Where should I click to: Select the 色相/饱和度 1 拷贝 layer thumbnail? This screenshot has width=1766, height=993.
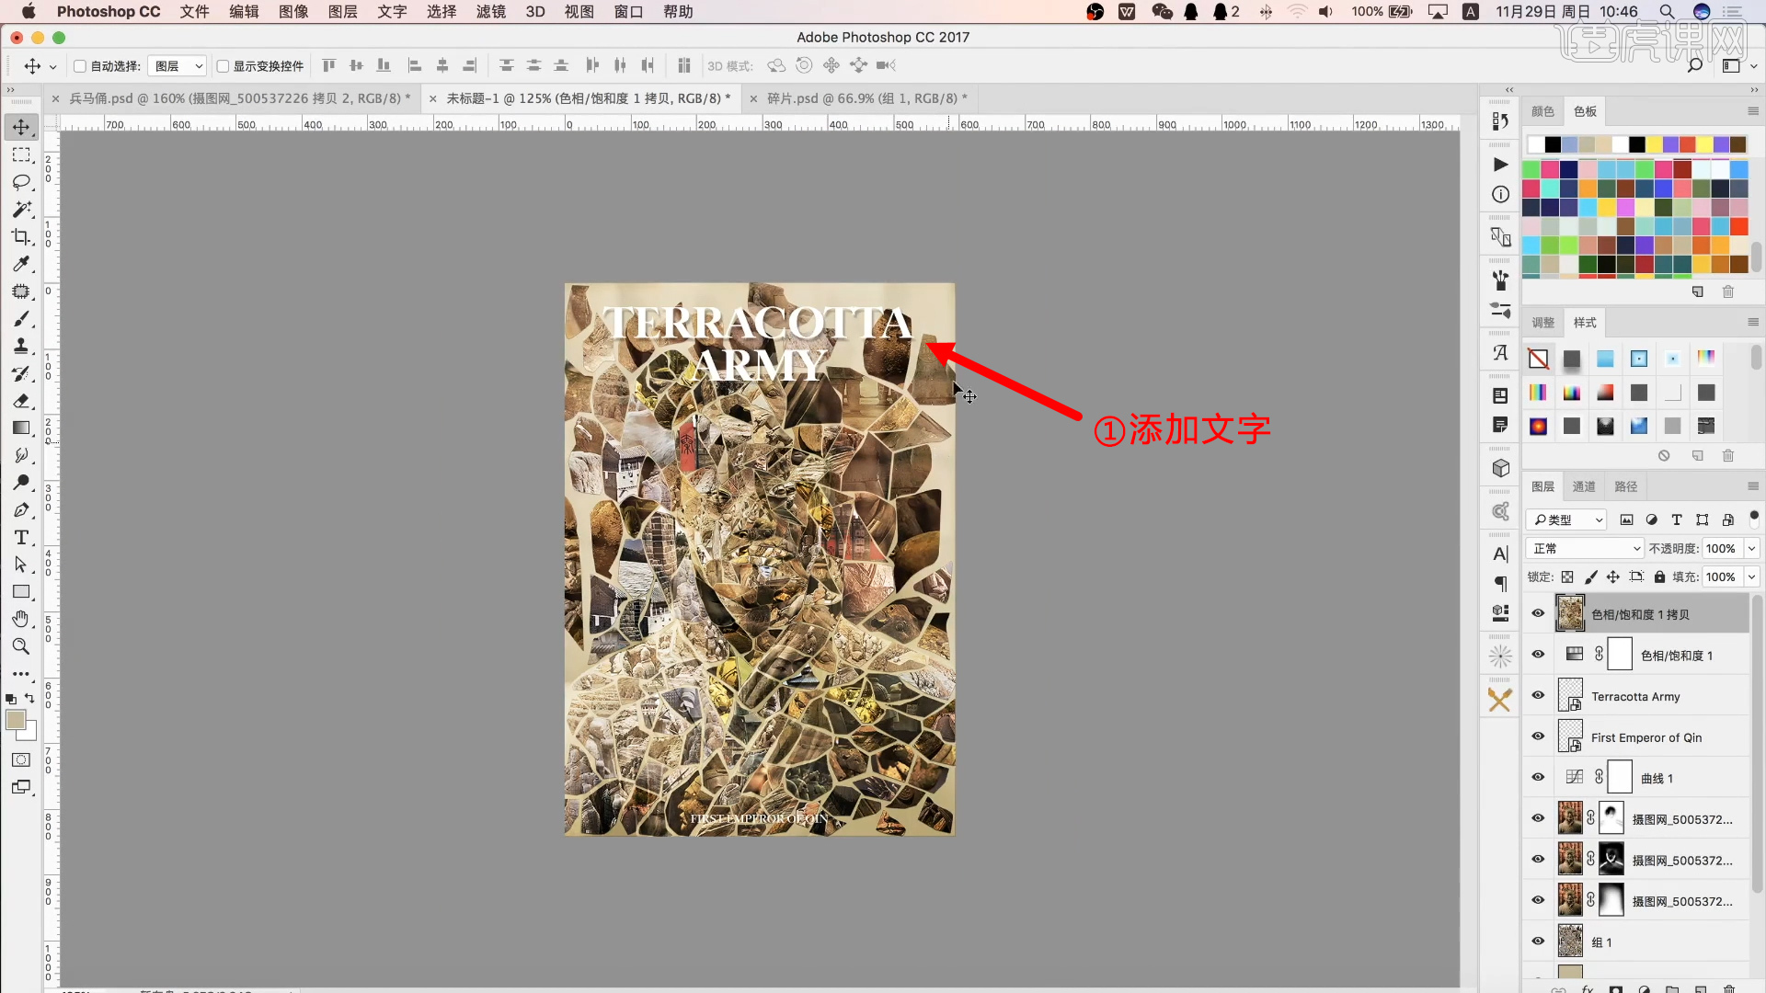coord(1570,613)
